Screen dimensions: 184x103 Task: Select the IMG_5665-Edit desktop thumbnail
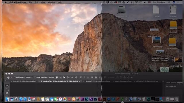(x=178, y=60)
